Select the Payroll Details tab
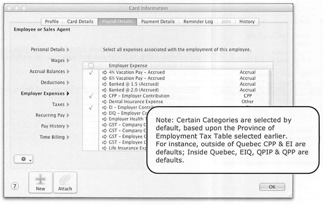323x205 pixels. click(117, 21)
